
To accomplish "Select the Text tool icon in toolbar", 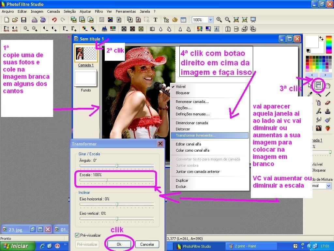I will [155, 20].
